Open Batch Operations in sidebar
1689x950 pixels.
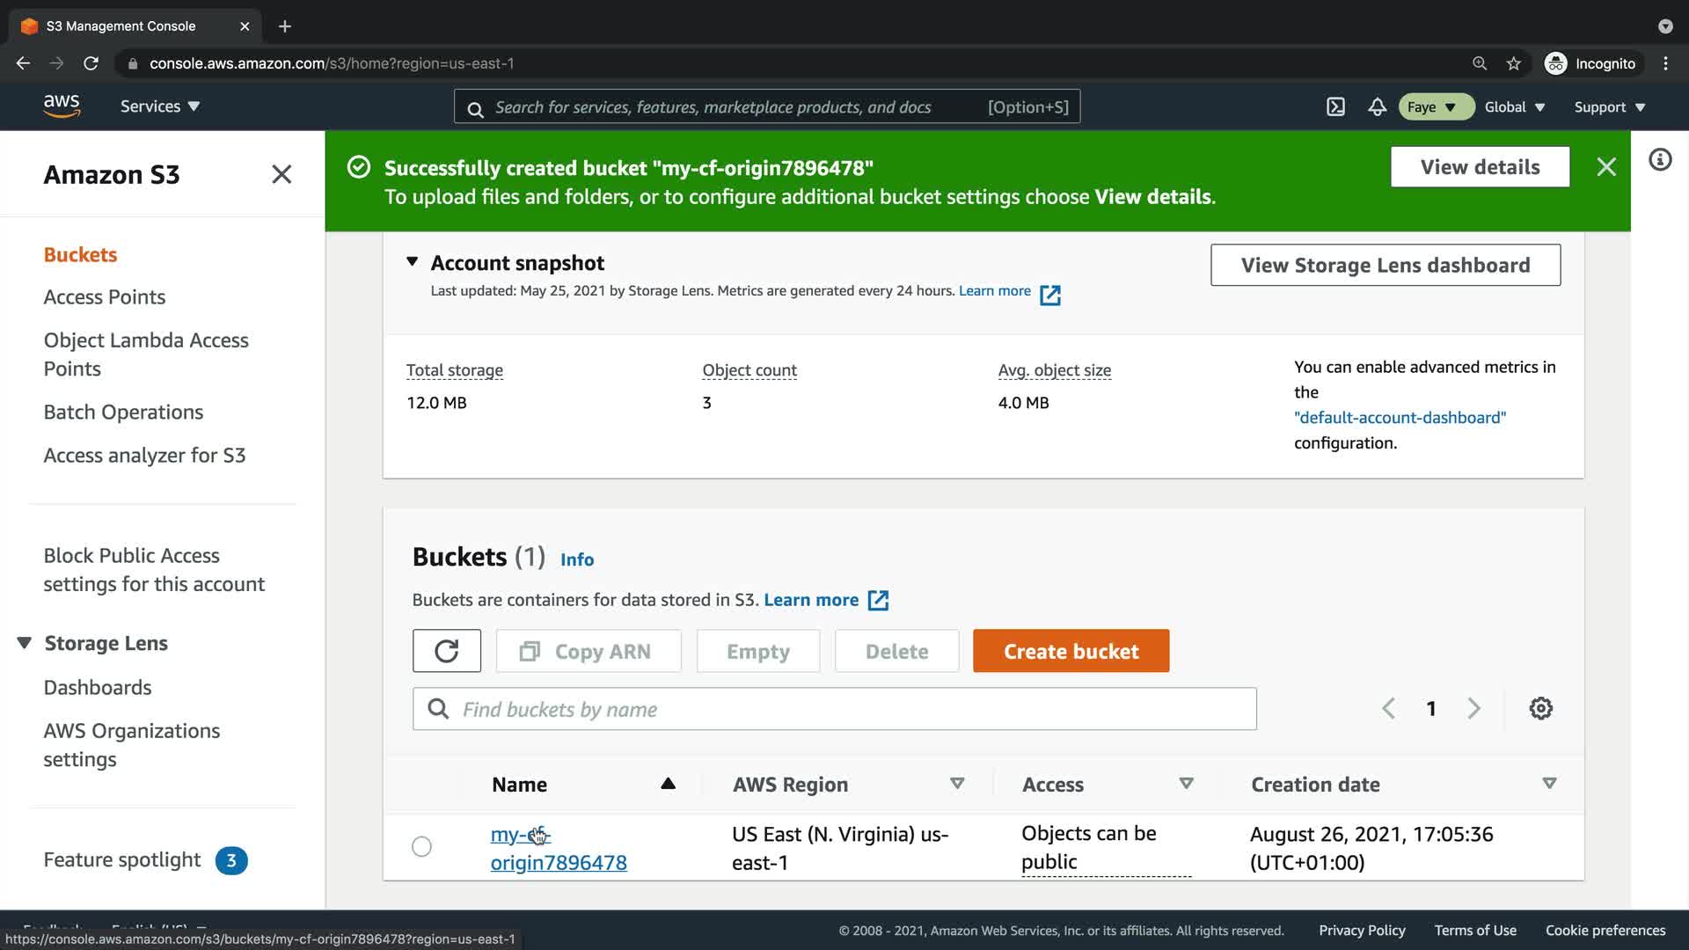123,412
